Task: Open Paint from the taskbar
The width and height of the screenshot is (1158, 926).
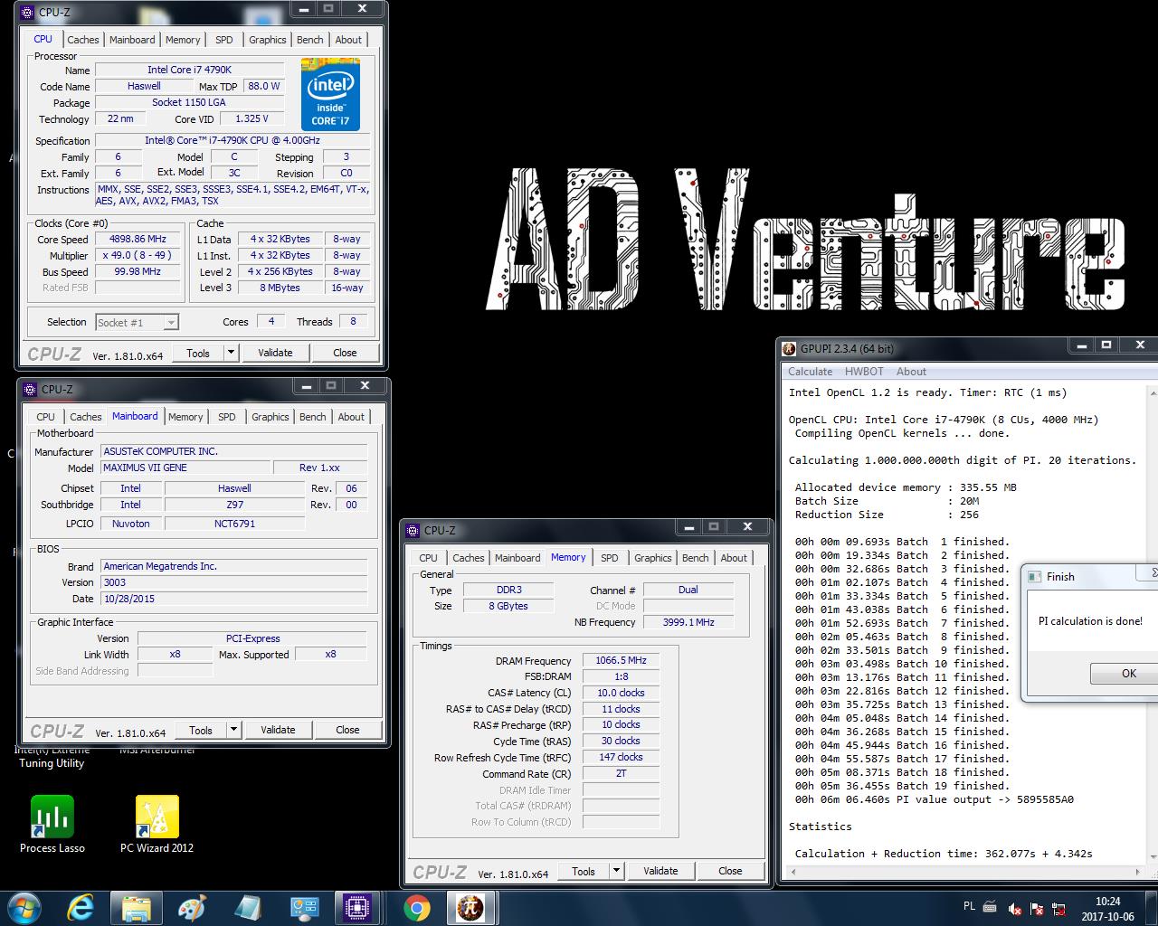Action: (x=192, y=908)
